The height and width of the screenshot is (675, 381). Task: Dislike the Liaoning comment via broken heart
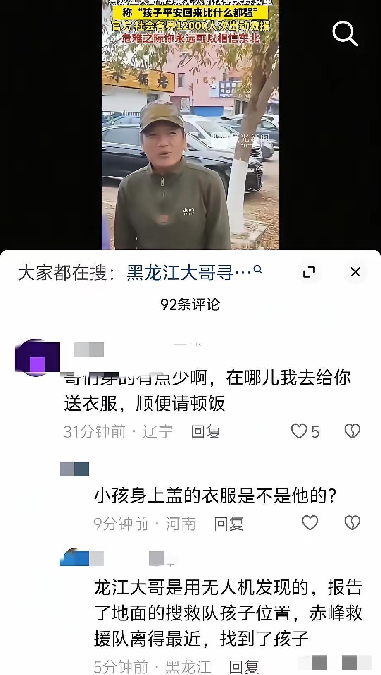click(x=352, y=431)
